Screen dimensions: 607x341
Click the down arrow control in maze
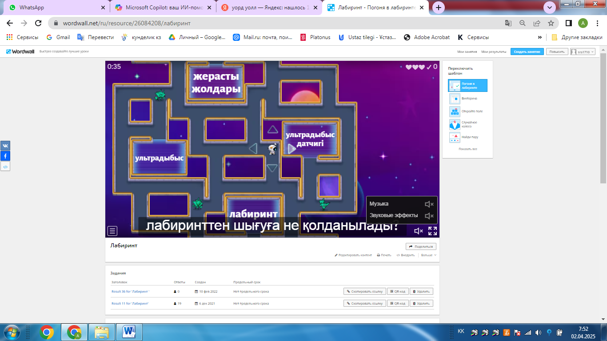pos(272,168)
